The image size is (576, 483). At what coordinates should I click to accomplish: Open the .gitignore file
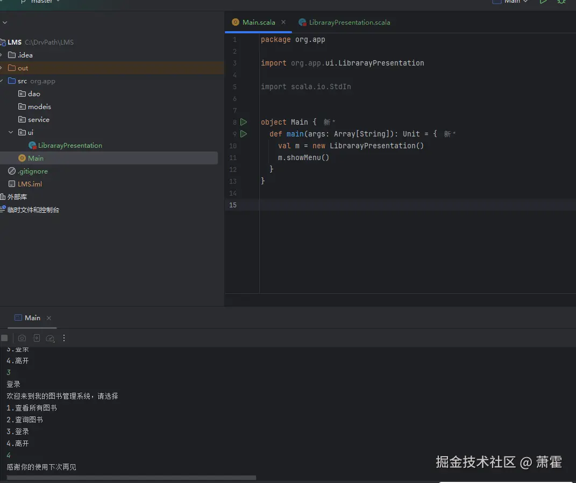point(32,171)
